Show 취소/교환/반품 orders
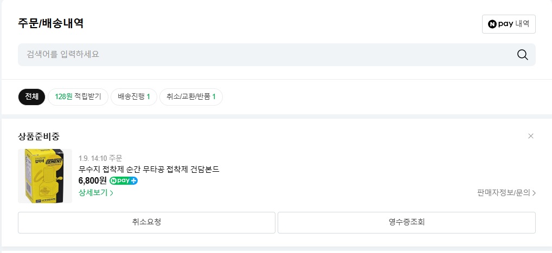The height and width of the screenshot is (253, 552). pos(191,97)
